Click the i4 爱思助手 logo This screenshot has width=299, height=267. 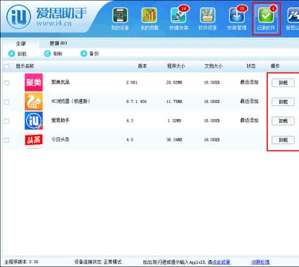click(19, 17)
